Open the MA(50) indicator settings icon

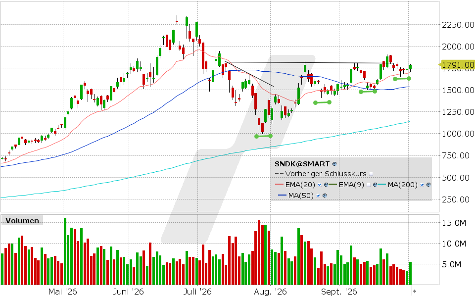tap(325, 196)
